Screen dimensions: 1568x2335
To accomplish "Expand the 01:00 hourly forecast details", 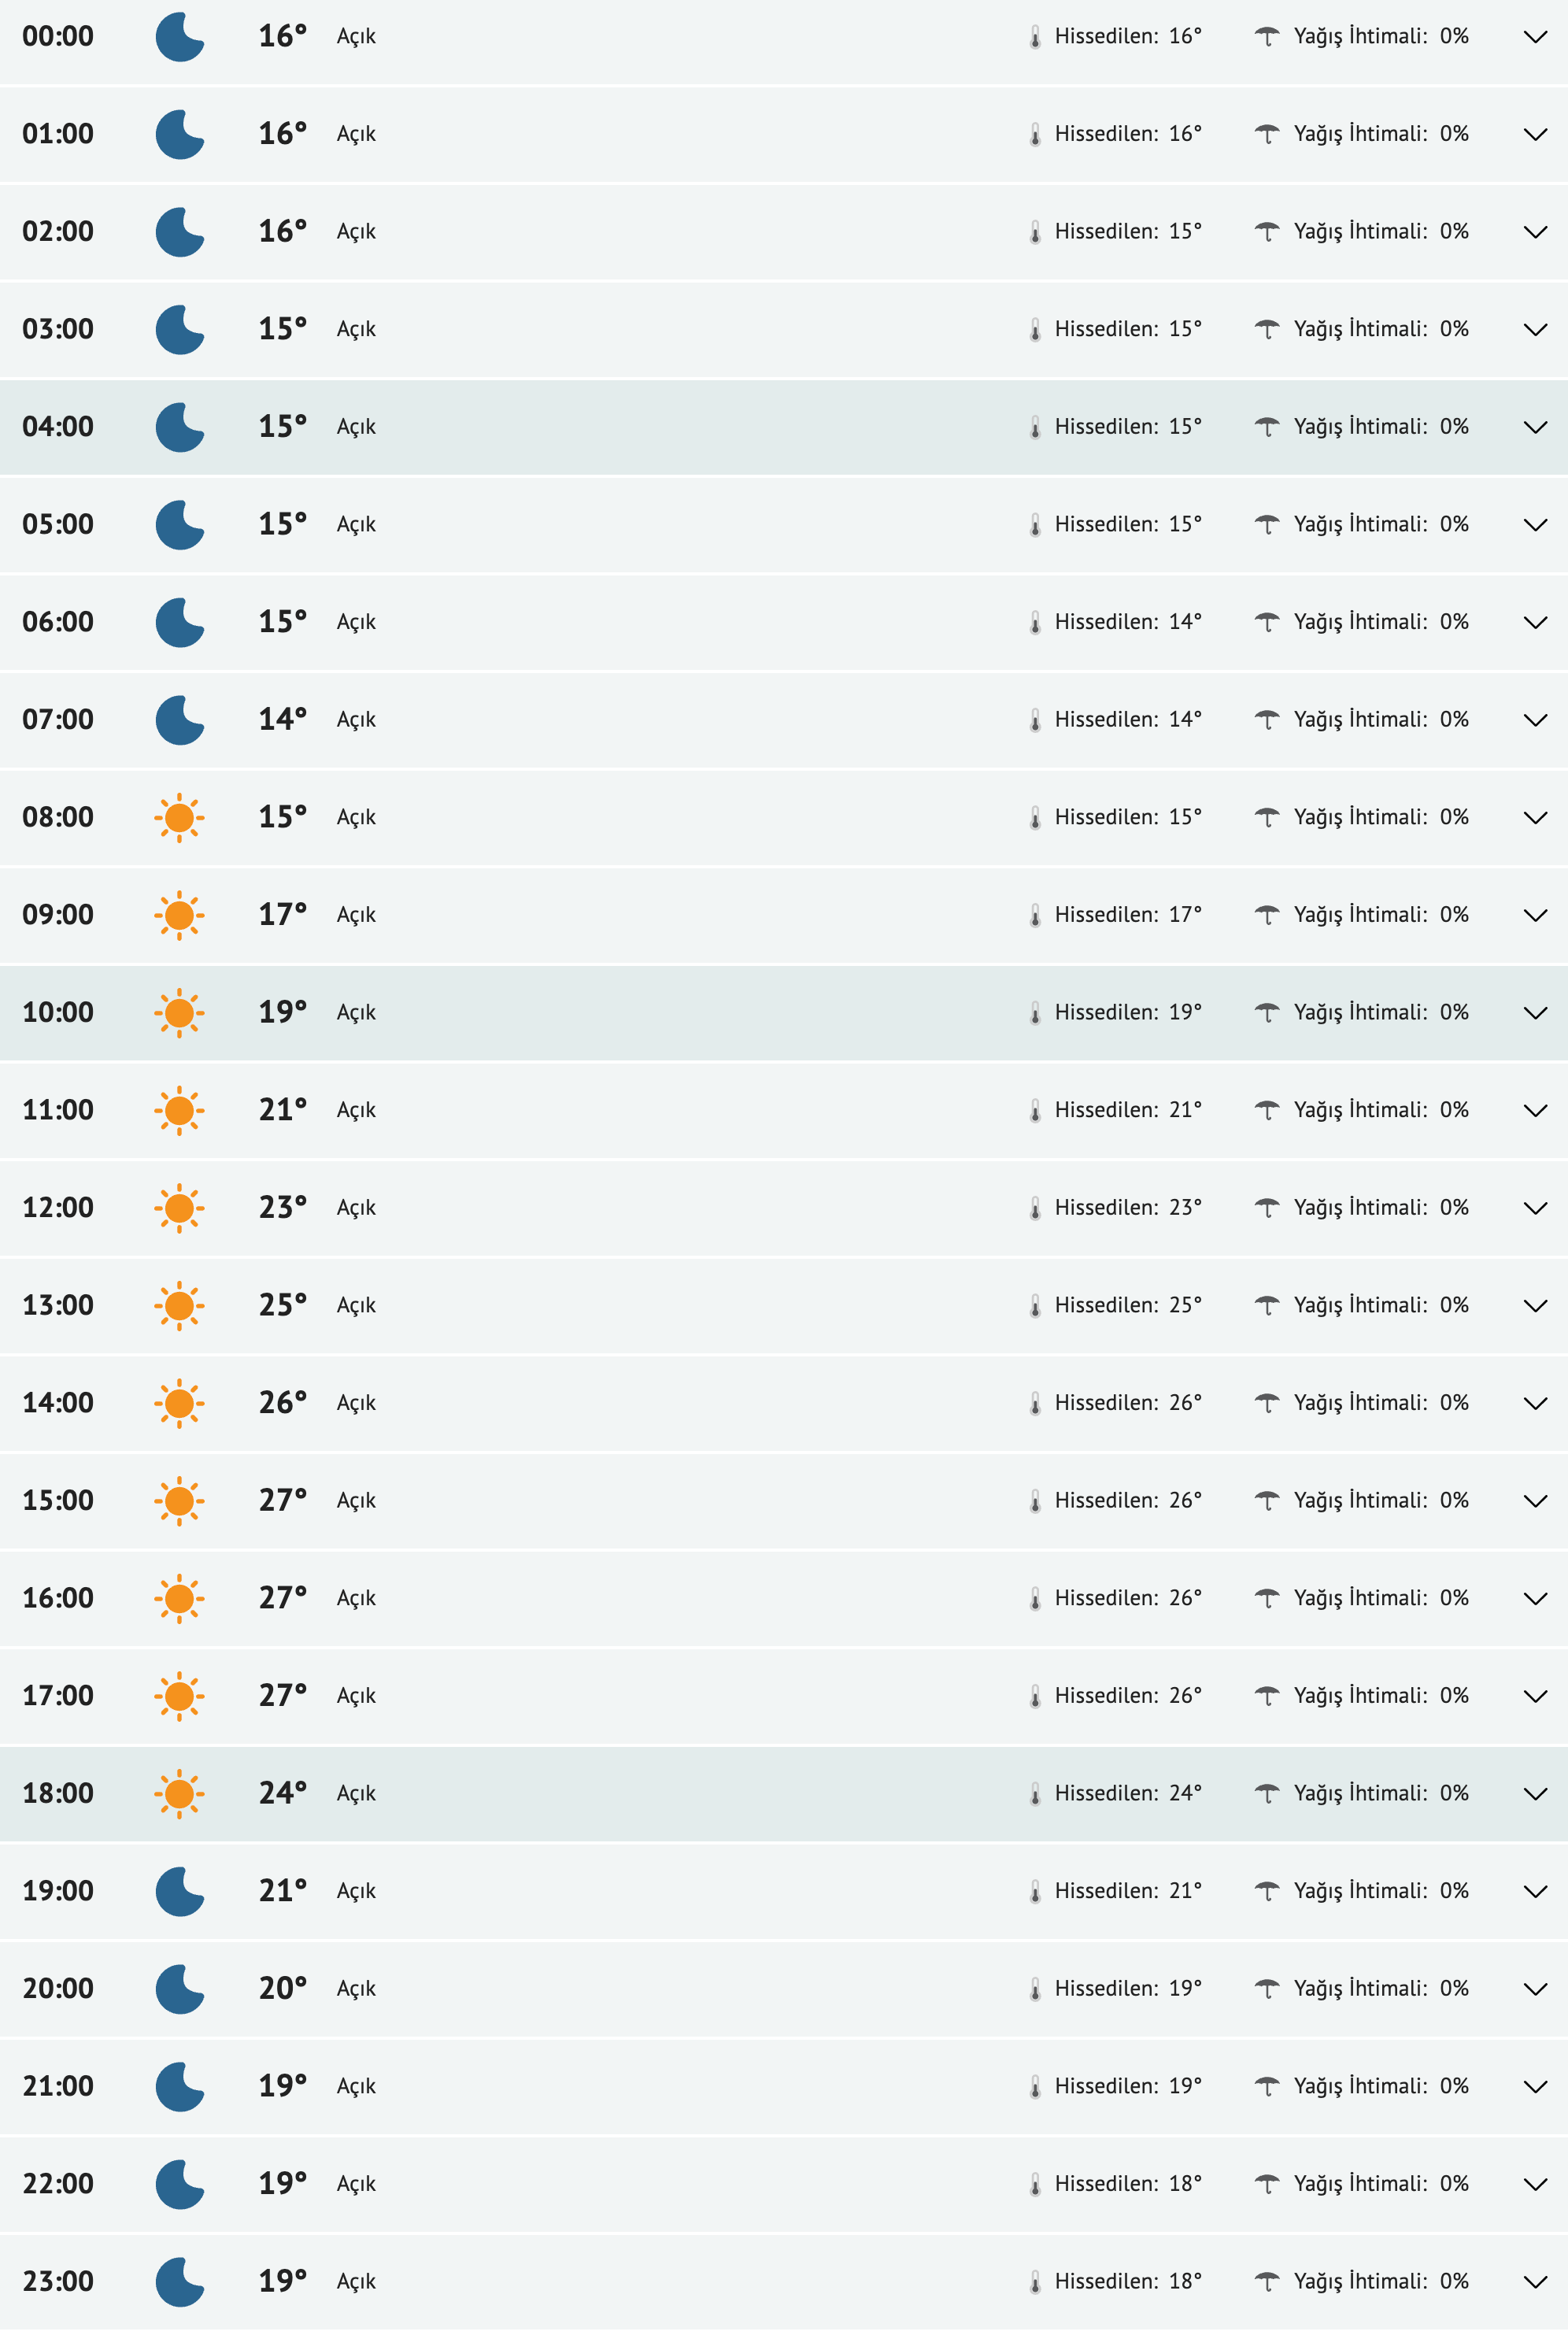I will 1534,135.
